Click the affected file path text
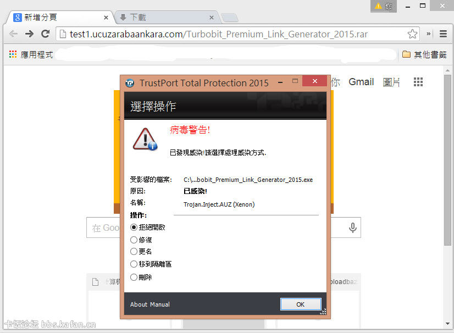This screenshot has width=454, height=333. pyautogui.click(x=248, y=180)
